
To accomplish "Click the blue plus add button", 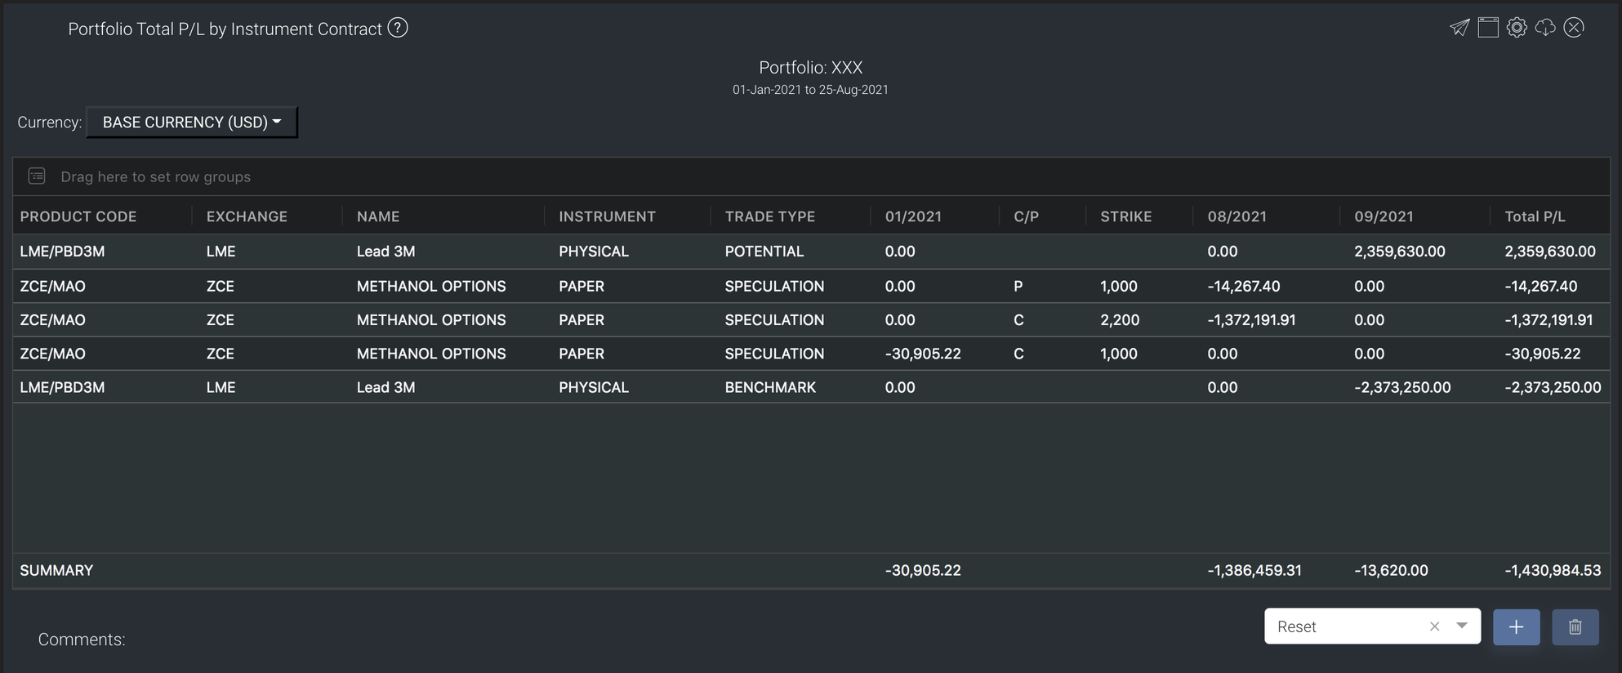I will (1517, 627).
